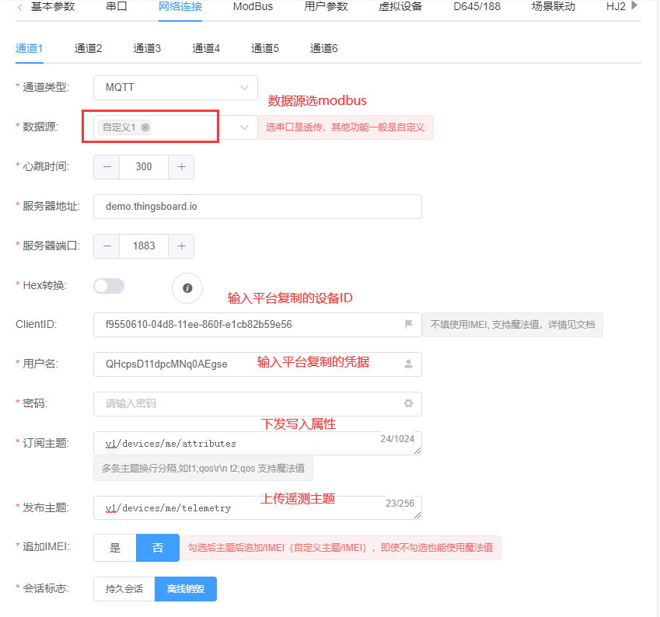Click the flag icon in ClientID field

pos(409,325)
